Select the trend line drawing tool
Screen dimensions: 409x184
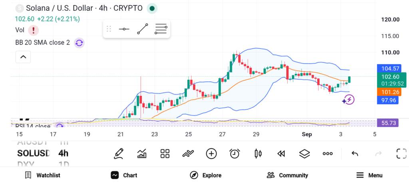point(143,29)
